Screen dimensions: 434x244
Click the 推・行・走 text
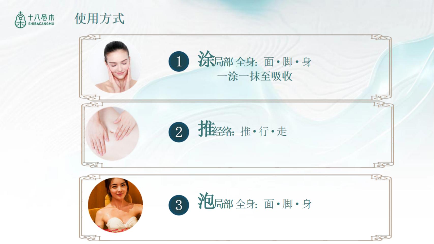pyautogui.click(x=264, y=132)
